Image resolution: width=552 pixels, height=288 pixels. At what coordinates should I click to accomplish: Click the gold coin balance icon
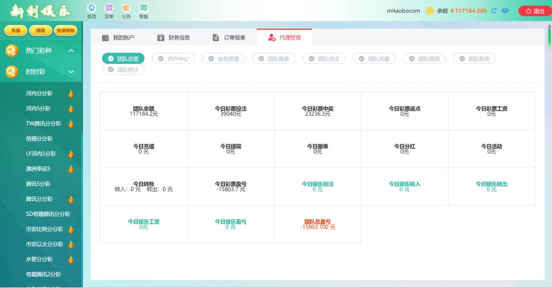(430, 11)
